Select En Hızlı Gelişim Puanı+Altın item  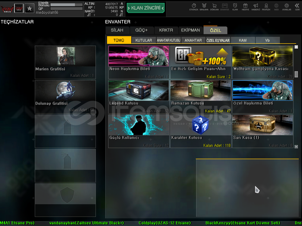pos(201,62)
